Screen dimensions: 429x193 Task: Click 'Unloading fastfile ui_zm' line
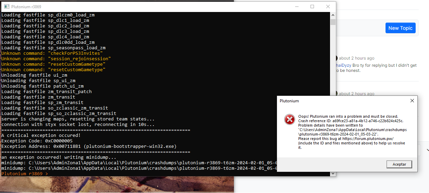(34, 75)
